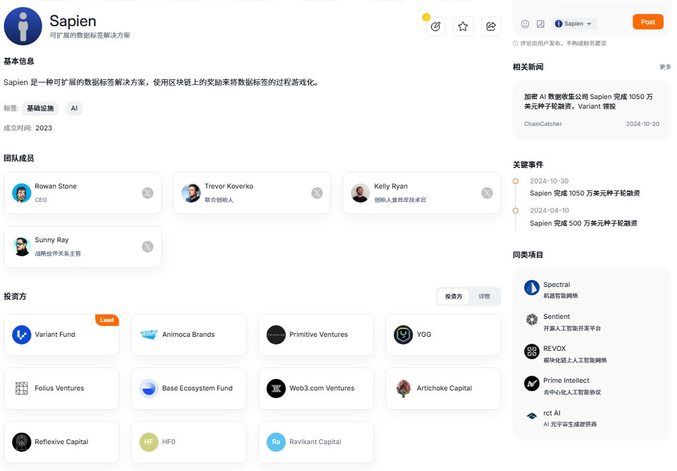Click the Primitive Ventures logo
This screenshot has width=677, height=471.
point(276,335)
